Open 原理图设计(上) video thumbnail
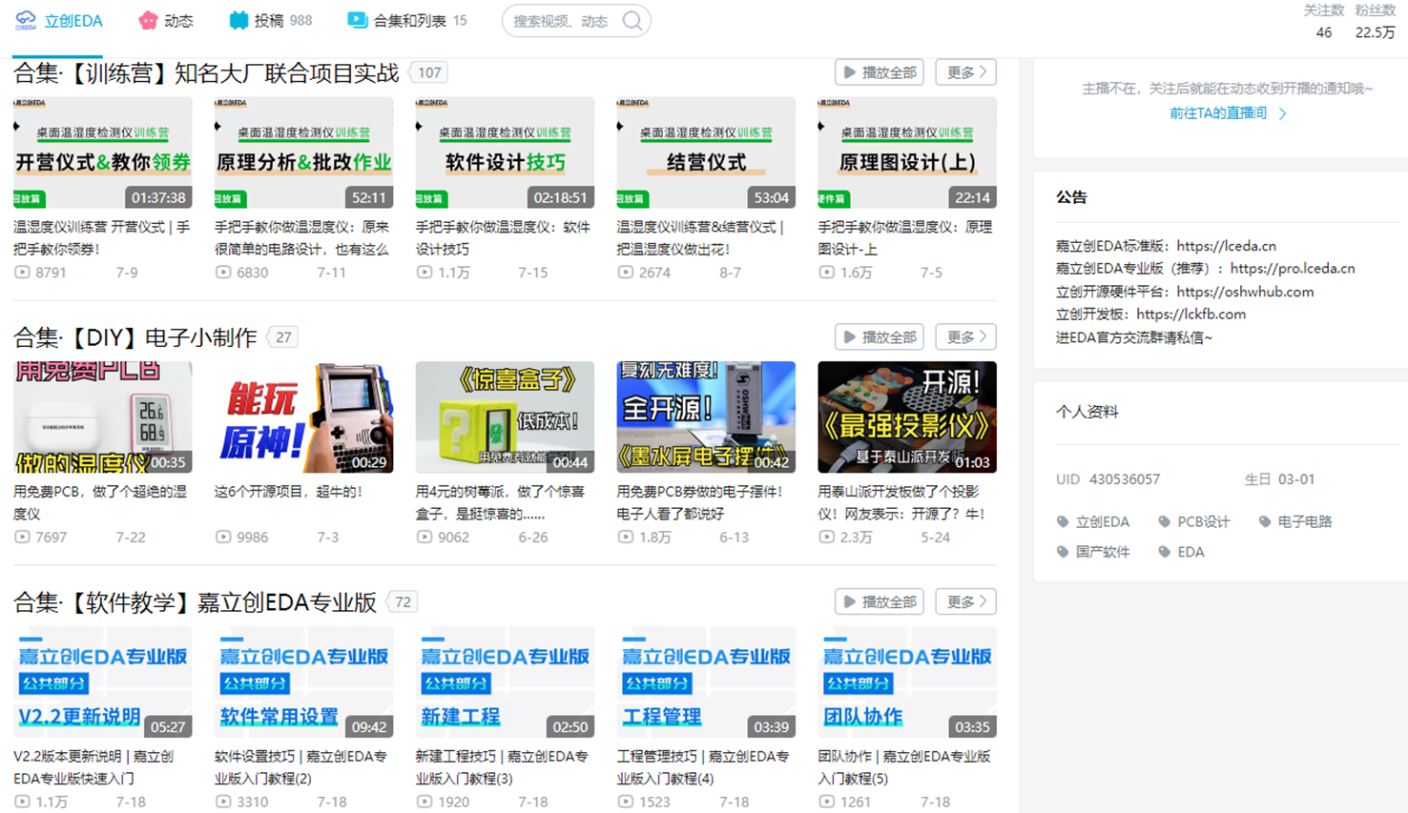The height and width of the screenshot is (813, 1408). 907,152
